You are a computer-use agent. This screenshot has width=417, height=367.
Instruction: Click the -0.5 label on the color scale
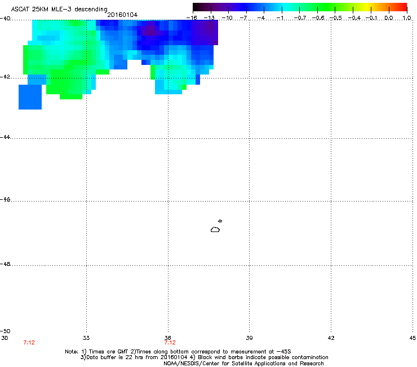tap(336, 18)
